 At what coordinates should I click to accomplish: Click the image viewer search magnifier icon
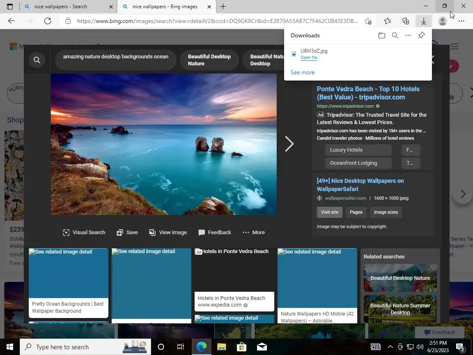coord(37,60)
